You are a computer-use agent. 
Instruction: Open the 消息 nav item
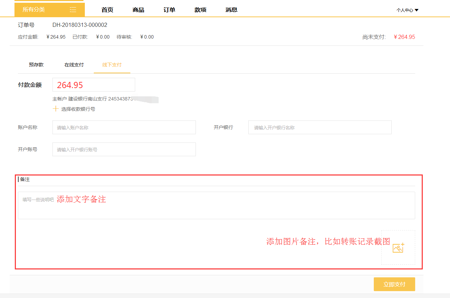[231, 10]
